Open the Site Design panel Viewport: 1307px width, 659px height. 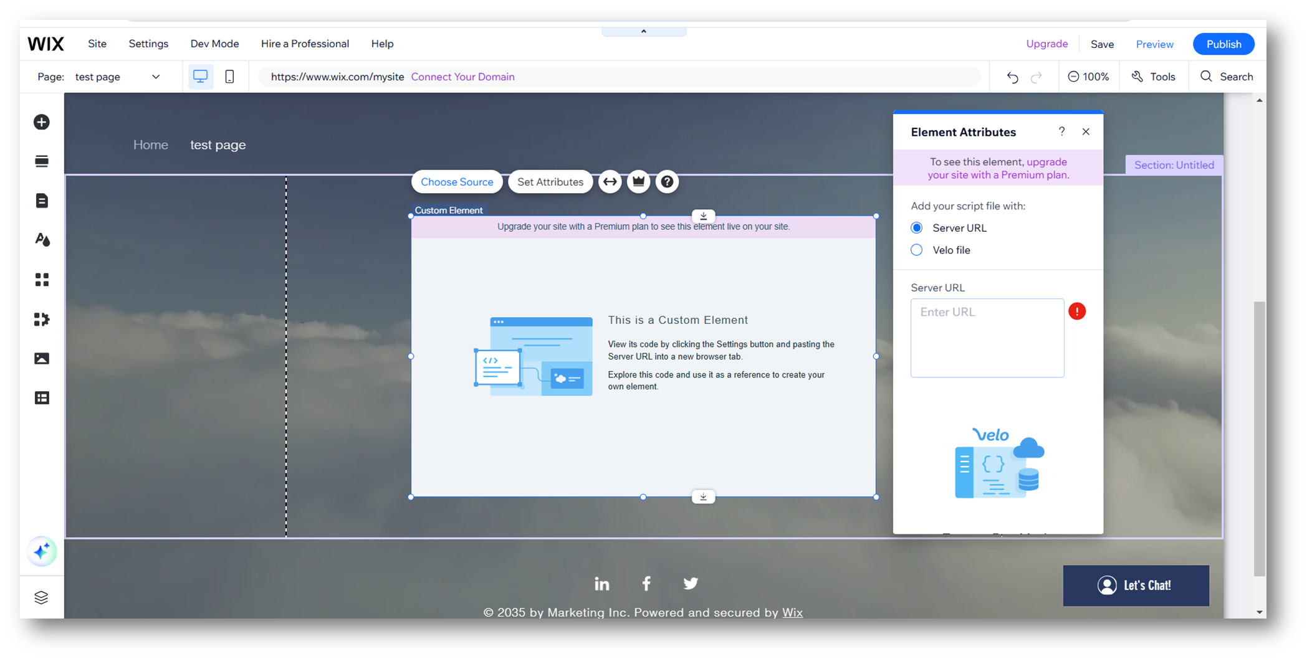pos(41,240)
